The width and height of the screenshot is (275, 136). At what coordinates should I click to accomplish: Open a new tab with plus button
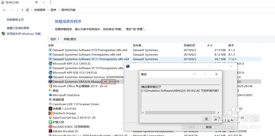pos(44,2)
